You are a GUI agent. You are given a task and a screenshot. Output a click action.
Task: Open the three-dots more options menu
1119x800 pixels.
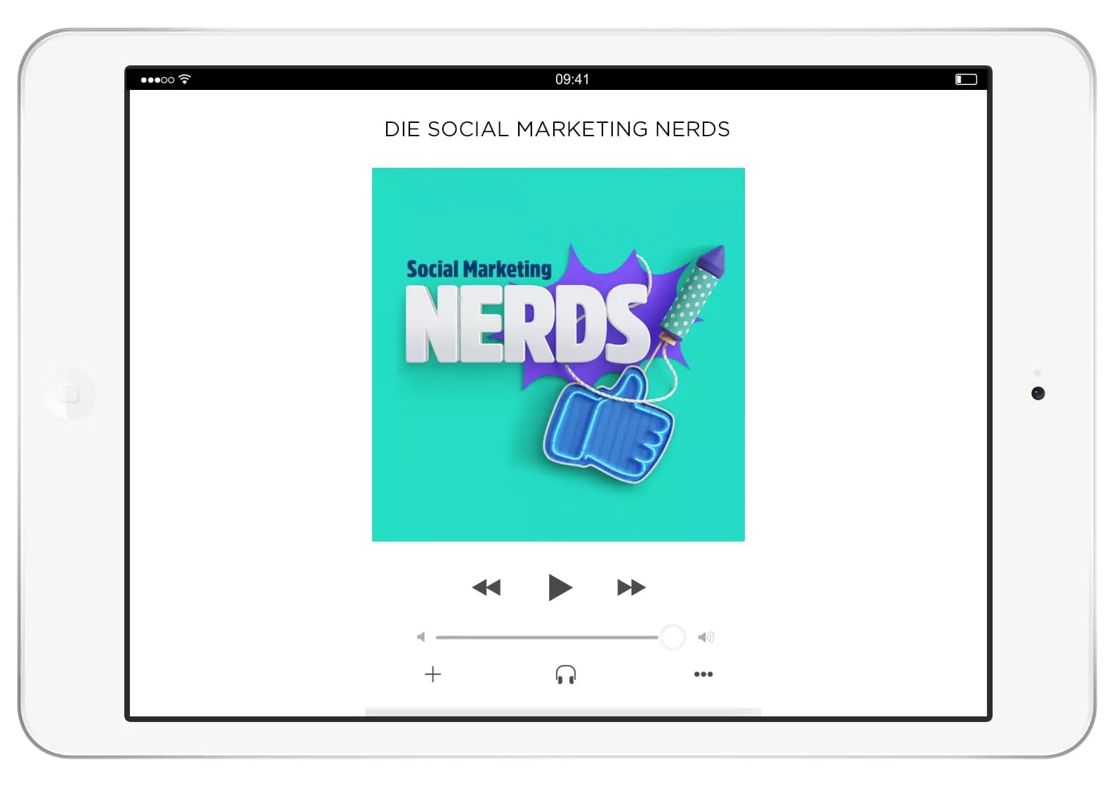tap(703, 674)
